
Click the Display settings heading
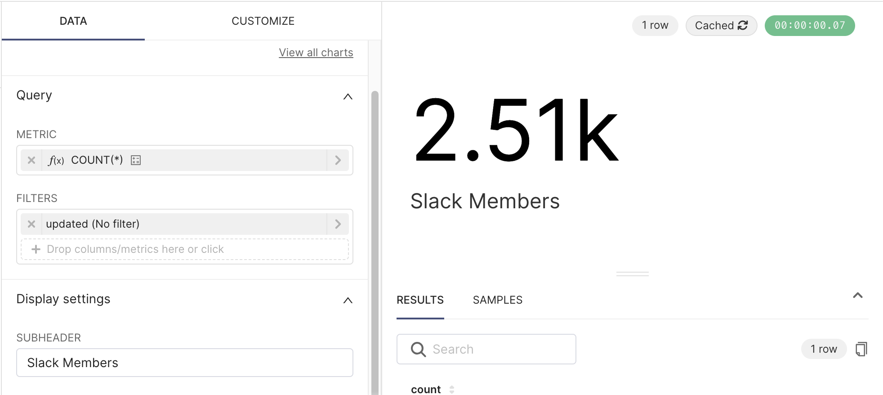(x=63, y=299)
